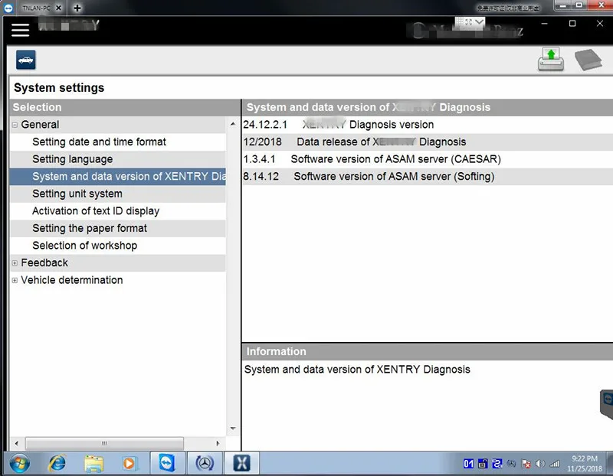Screen dimensions: 613x476
Task: Open TeamViewer from the taskbar
Action: [167, 464]
